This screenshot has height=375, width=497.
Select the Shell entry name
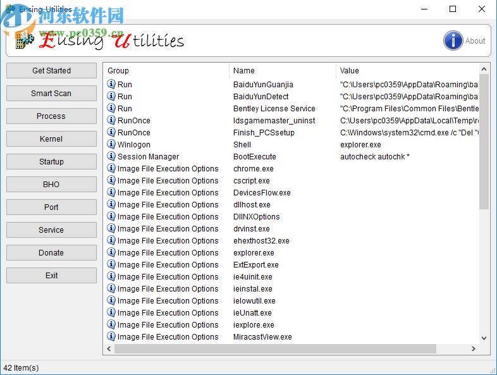242,145
